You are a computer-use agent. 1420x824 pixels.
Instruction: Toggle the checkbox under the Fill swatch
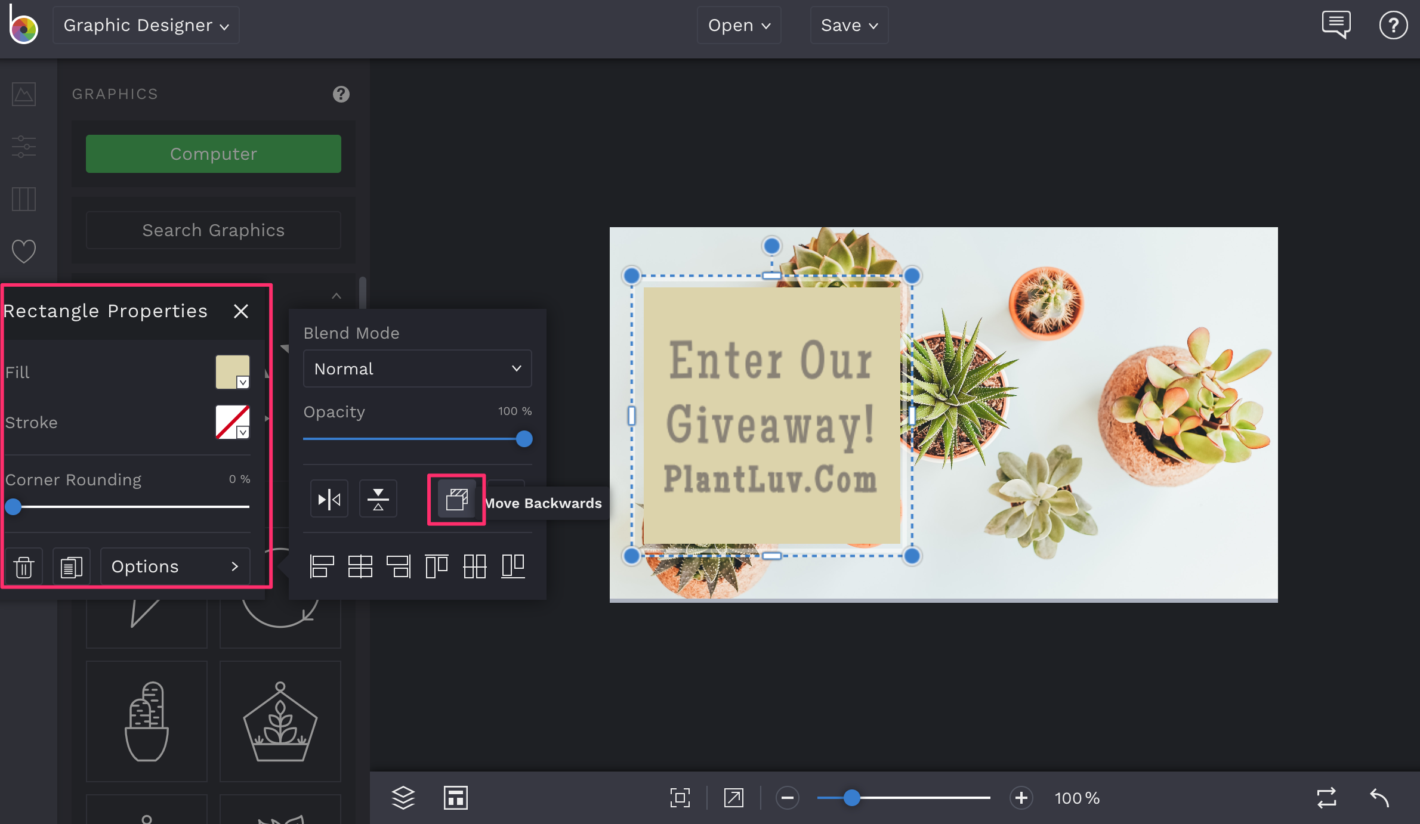click(x=242, y=382)
